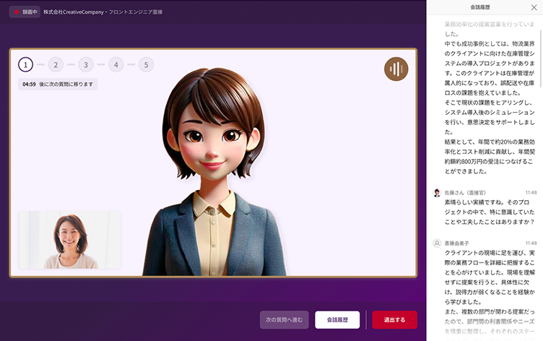Click the 04:59 countdown timer label
The image size is (543, 341).
click(58, 85)
